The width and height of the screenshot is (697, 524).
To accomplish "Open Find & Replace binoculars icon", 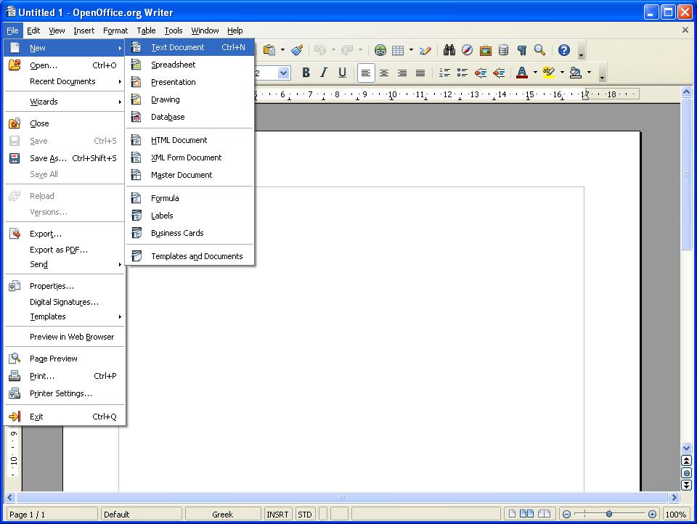I will tap(449, 50).
